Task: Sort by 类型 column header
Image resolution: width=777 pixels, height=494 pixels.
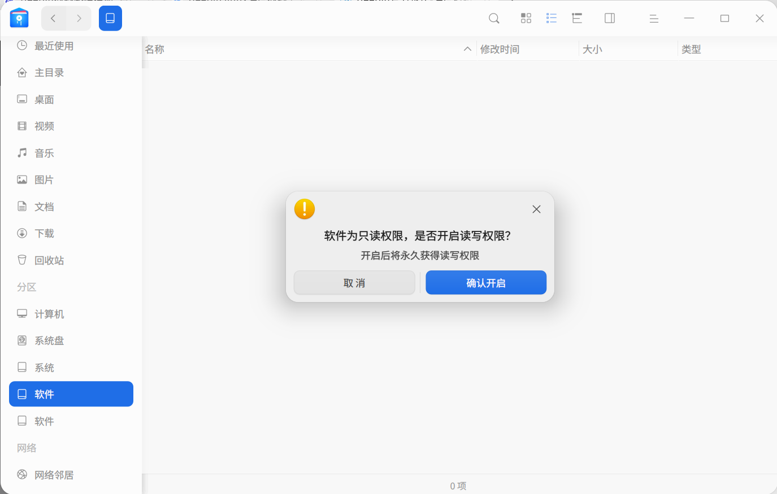Action: [727, 49]
